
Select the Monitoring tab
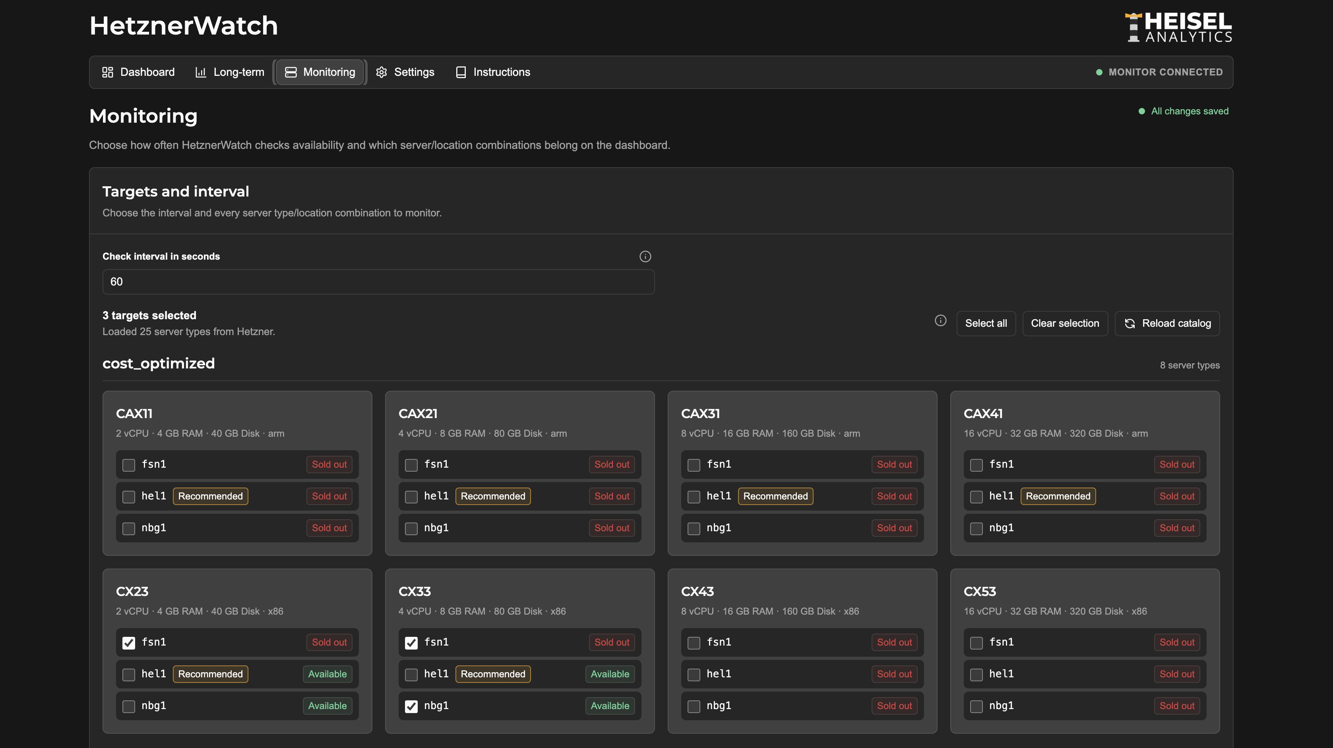point(320,72)
